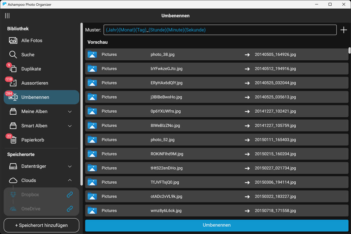Click new name 20150111_165403.jpg

[x=275, y=139]
